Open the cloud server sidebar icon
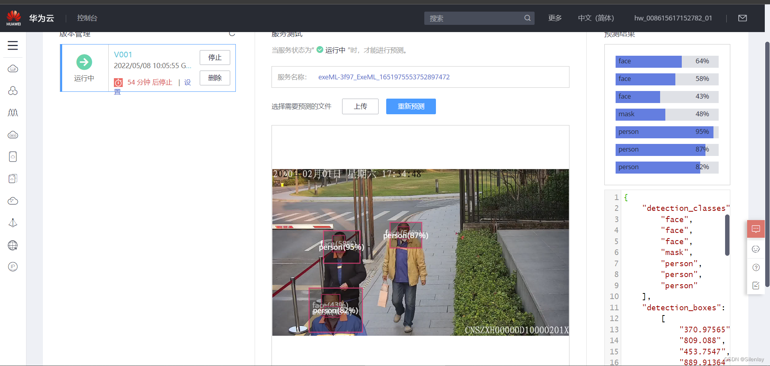 [13, 135]
